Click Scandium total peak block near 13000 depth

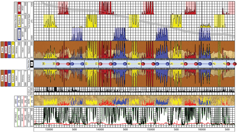pos(49,21)
